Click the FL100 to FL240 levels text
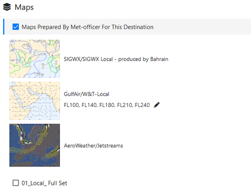The image size is (251, 191). pos(107,105)
